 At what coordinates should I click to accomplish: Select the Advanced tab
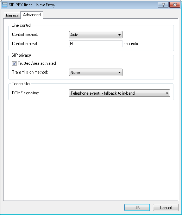[x=32, y=15]
